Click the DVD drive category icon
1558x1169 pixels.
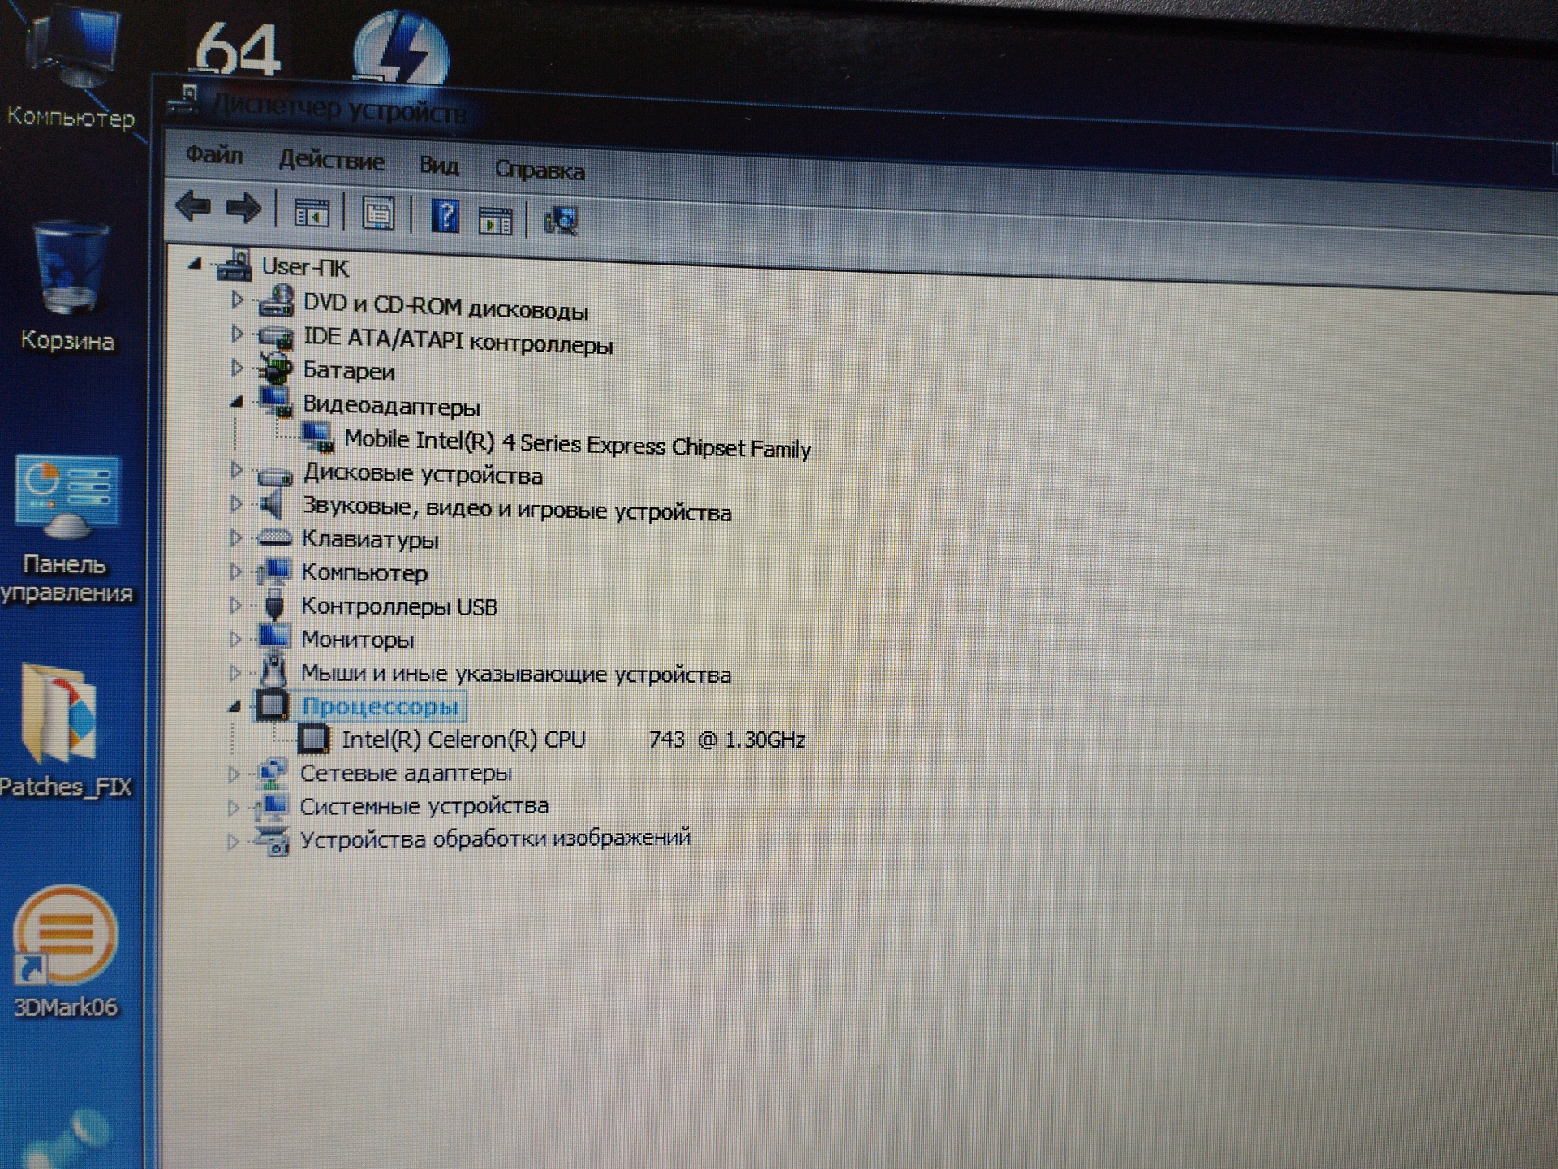tap(275, 301)
